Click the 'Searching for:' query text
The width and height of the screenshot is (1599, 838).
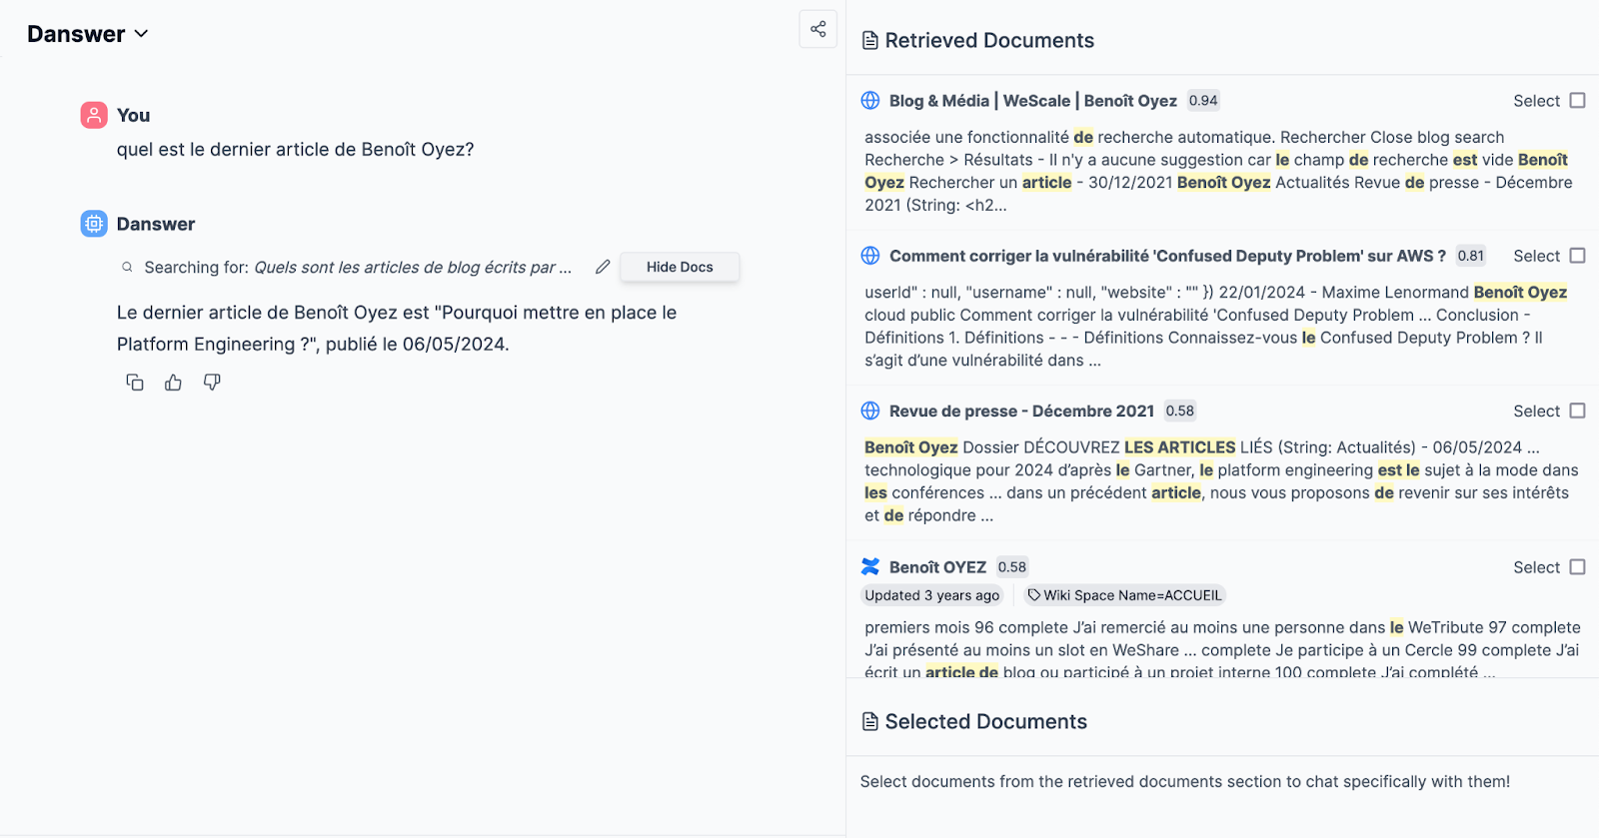coord(358,267)
